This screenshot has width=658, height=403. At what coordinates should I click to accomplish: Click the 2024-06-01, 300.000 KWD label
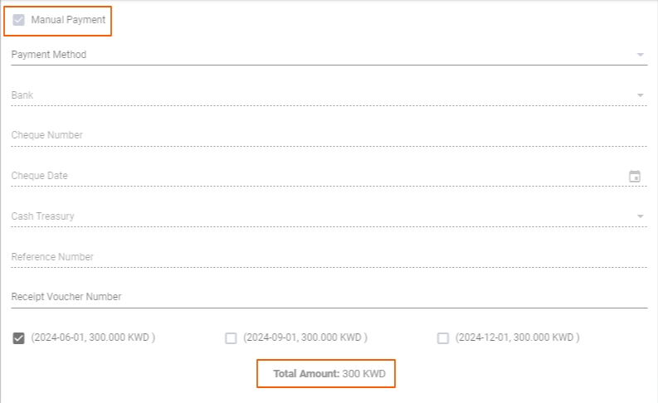[93, 338]
